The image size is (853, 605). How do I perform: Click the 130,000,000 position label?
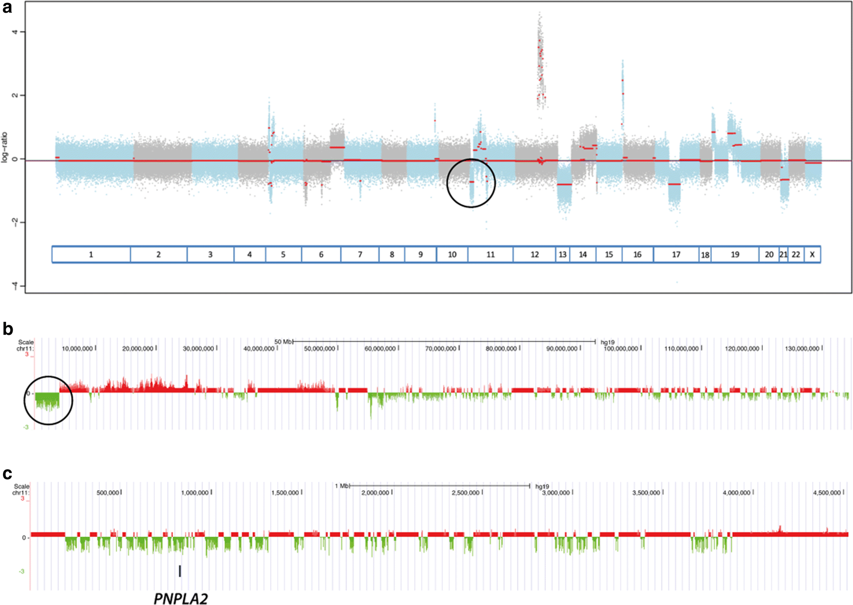[802, 348]
